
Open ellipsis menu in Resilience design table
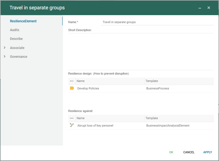click(x=72, y=81)
